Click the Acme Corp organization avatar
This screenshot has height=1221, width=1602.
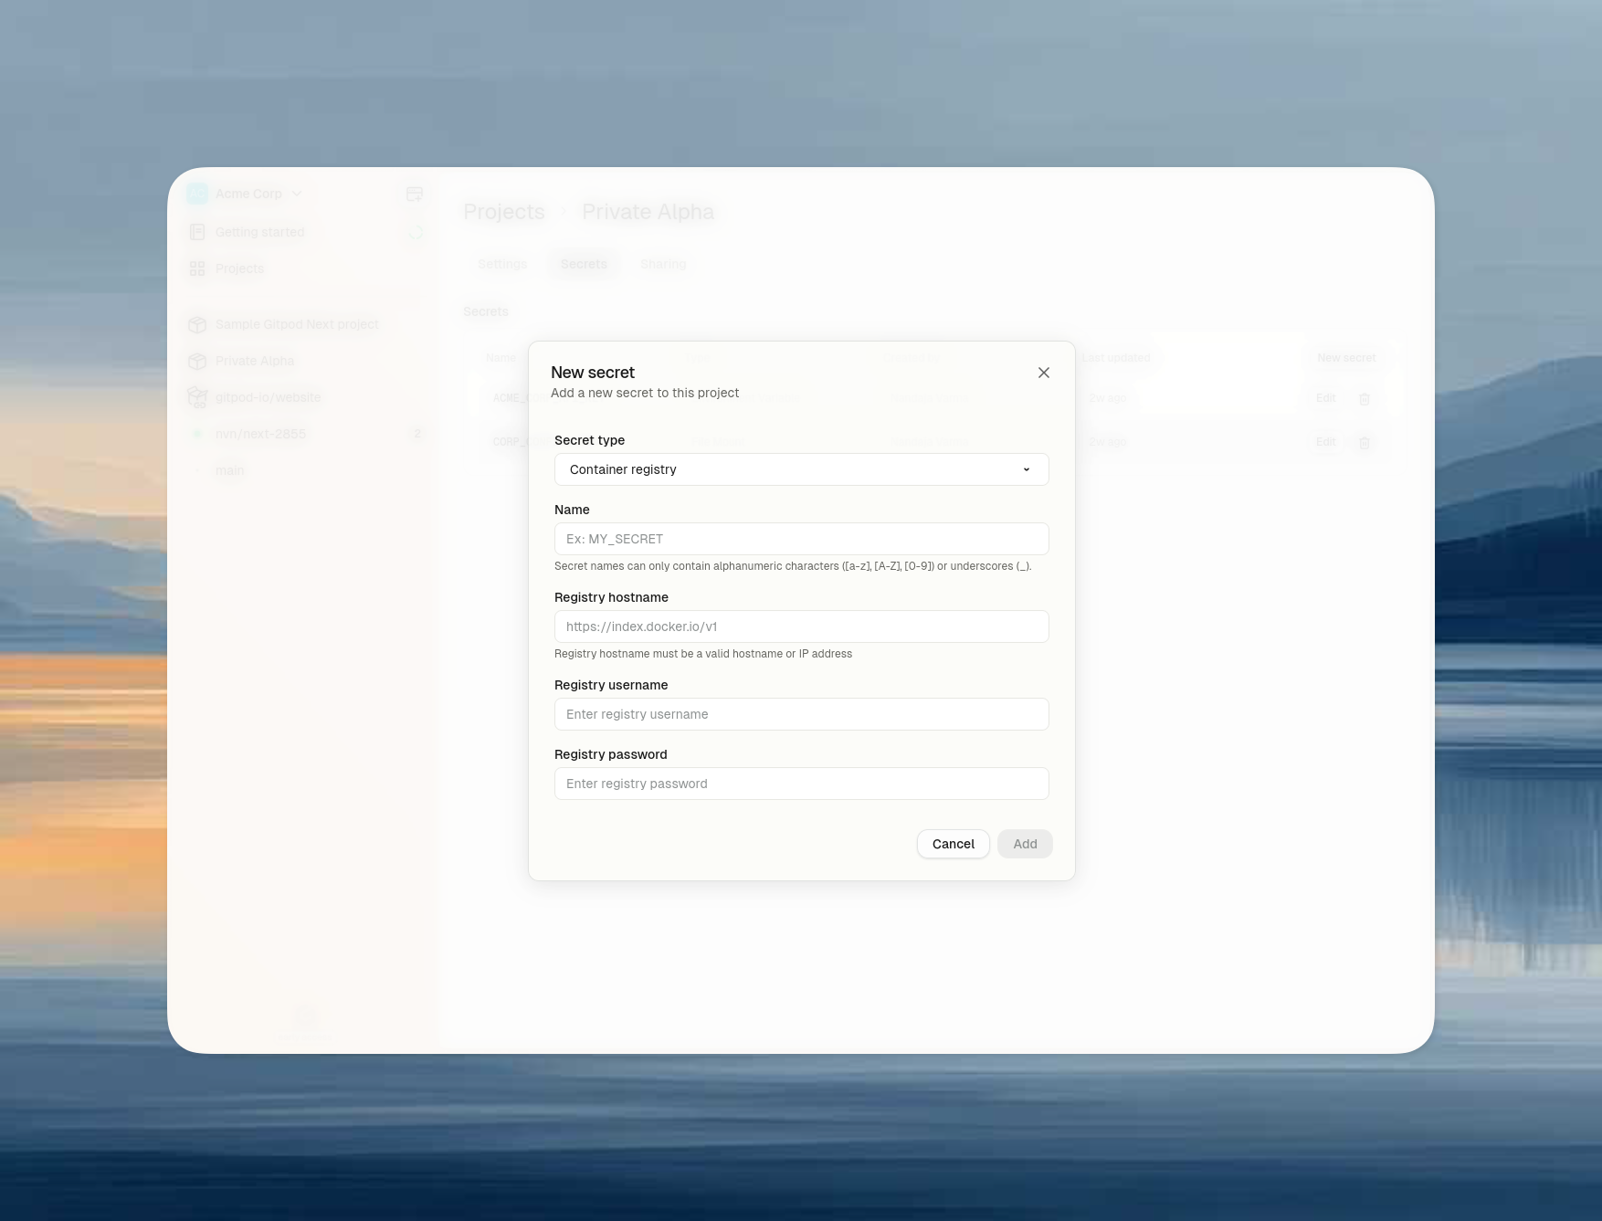pos(197,194)
